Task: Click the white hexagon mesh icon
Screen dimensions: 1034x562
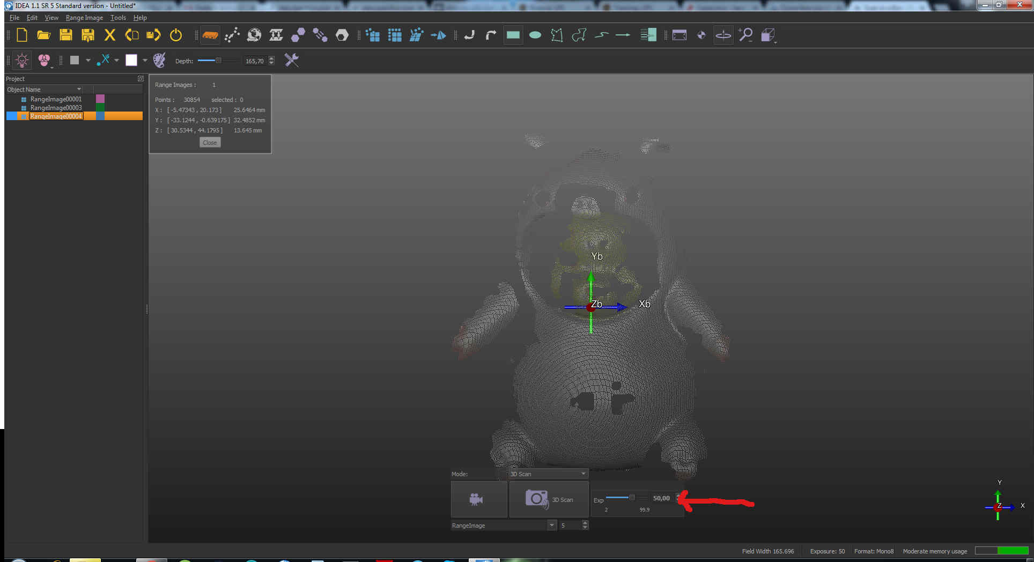Action: coord(342,35)
